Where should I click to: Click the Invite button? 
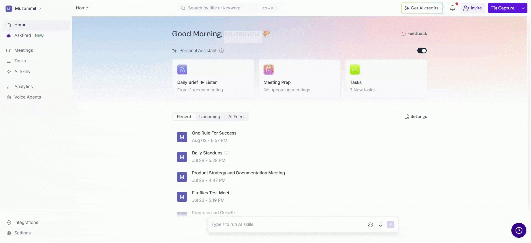click(473, 8)
